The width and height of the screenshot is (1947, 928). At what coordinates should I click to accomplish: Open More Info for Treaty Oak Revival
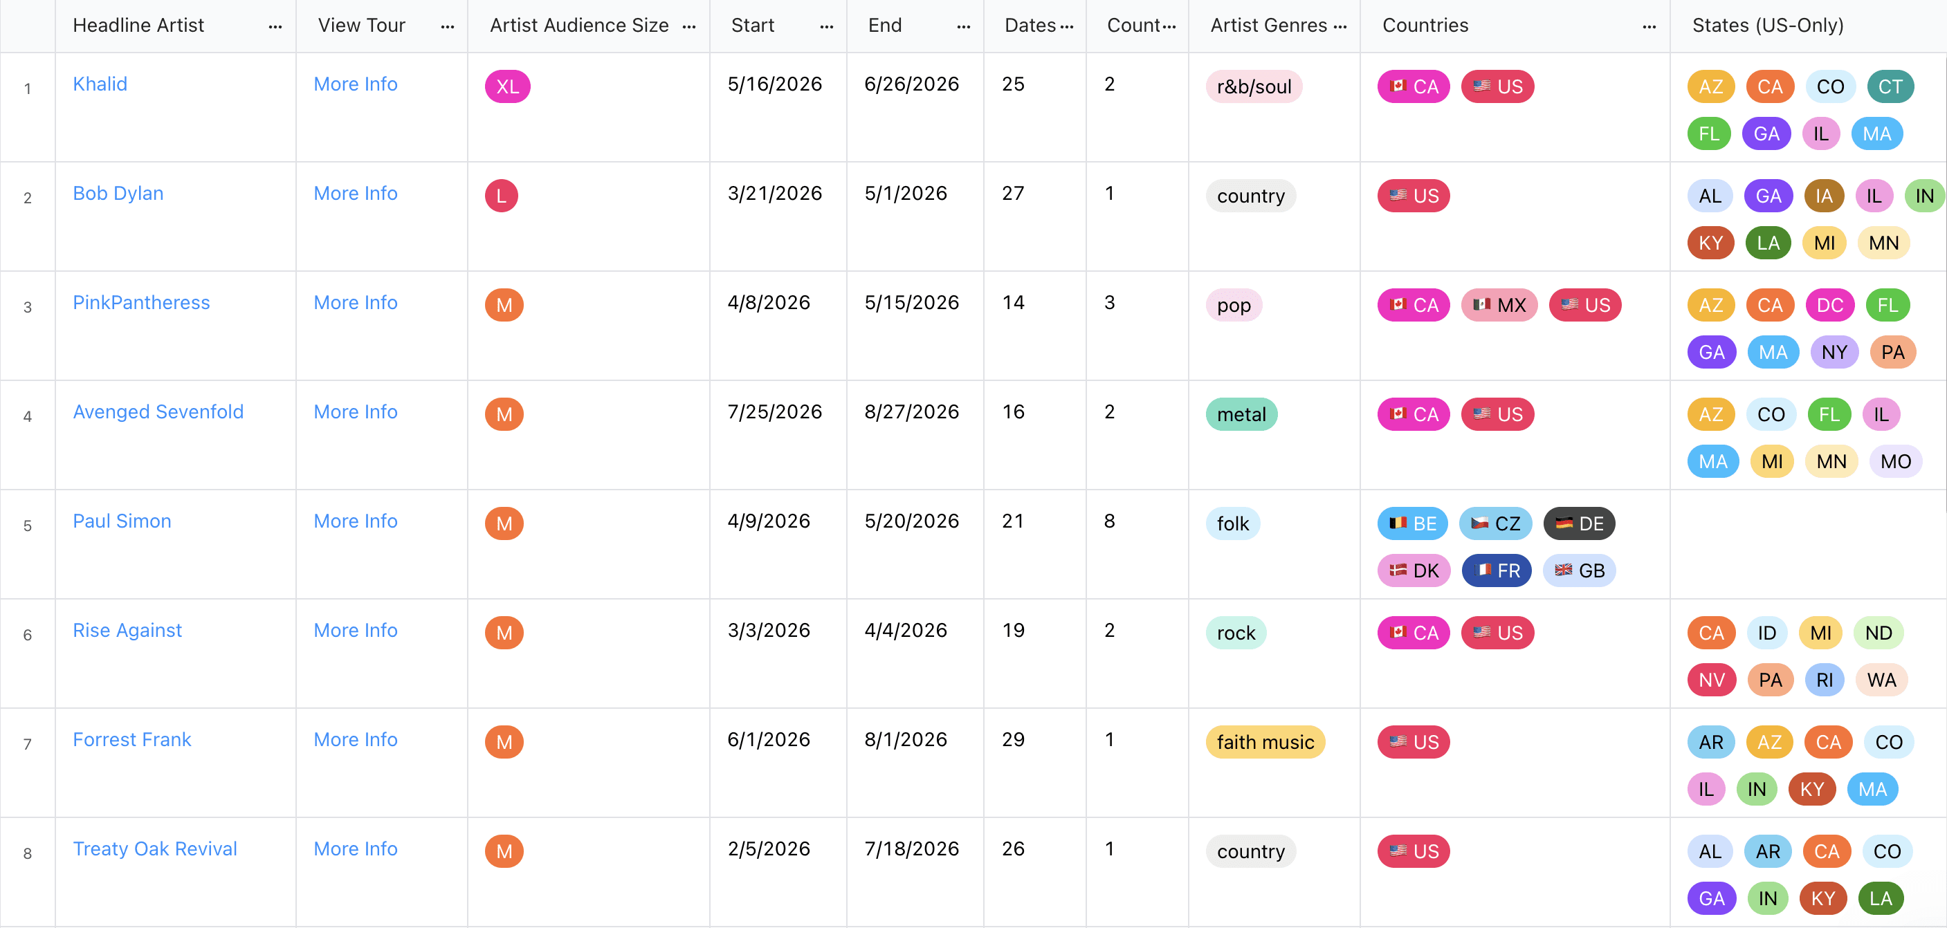tap(355, 848)
